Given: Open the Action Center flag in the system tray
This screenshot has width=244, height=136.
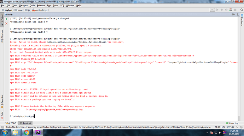Looking at the screenshot, I should [211, 133].
